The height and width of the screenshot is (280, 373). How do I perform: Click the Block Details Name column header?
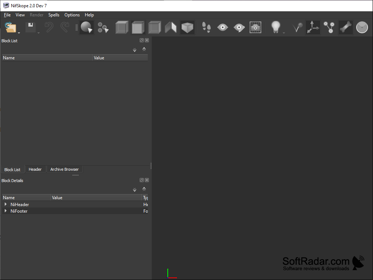tap(27, 198)
